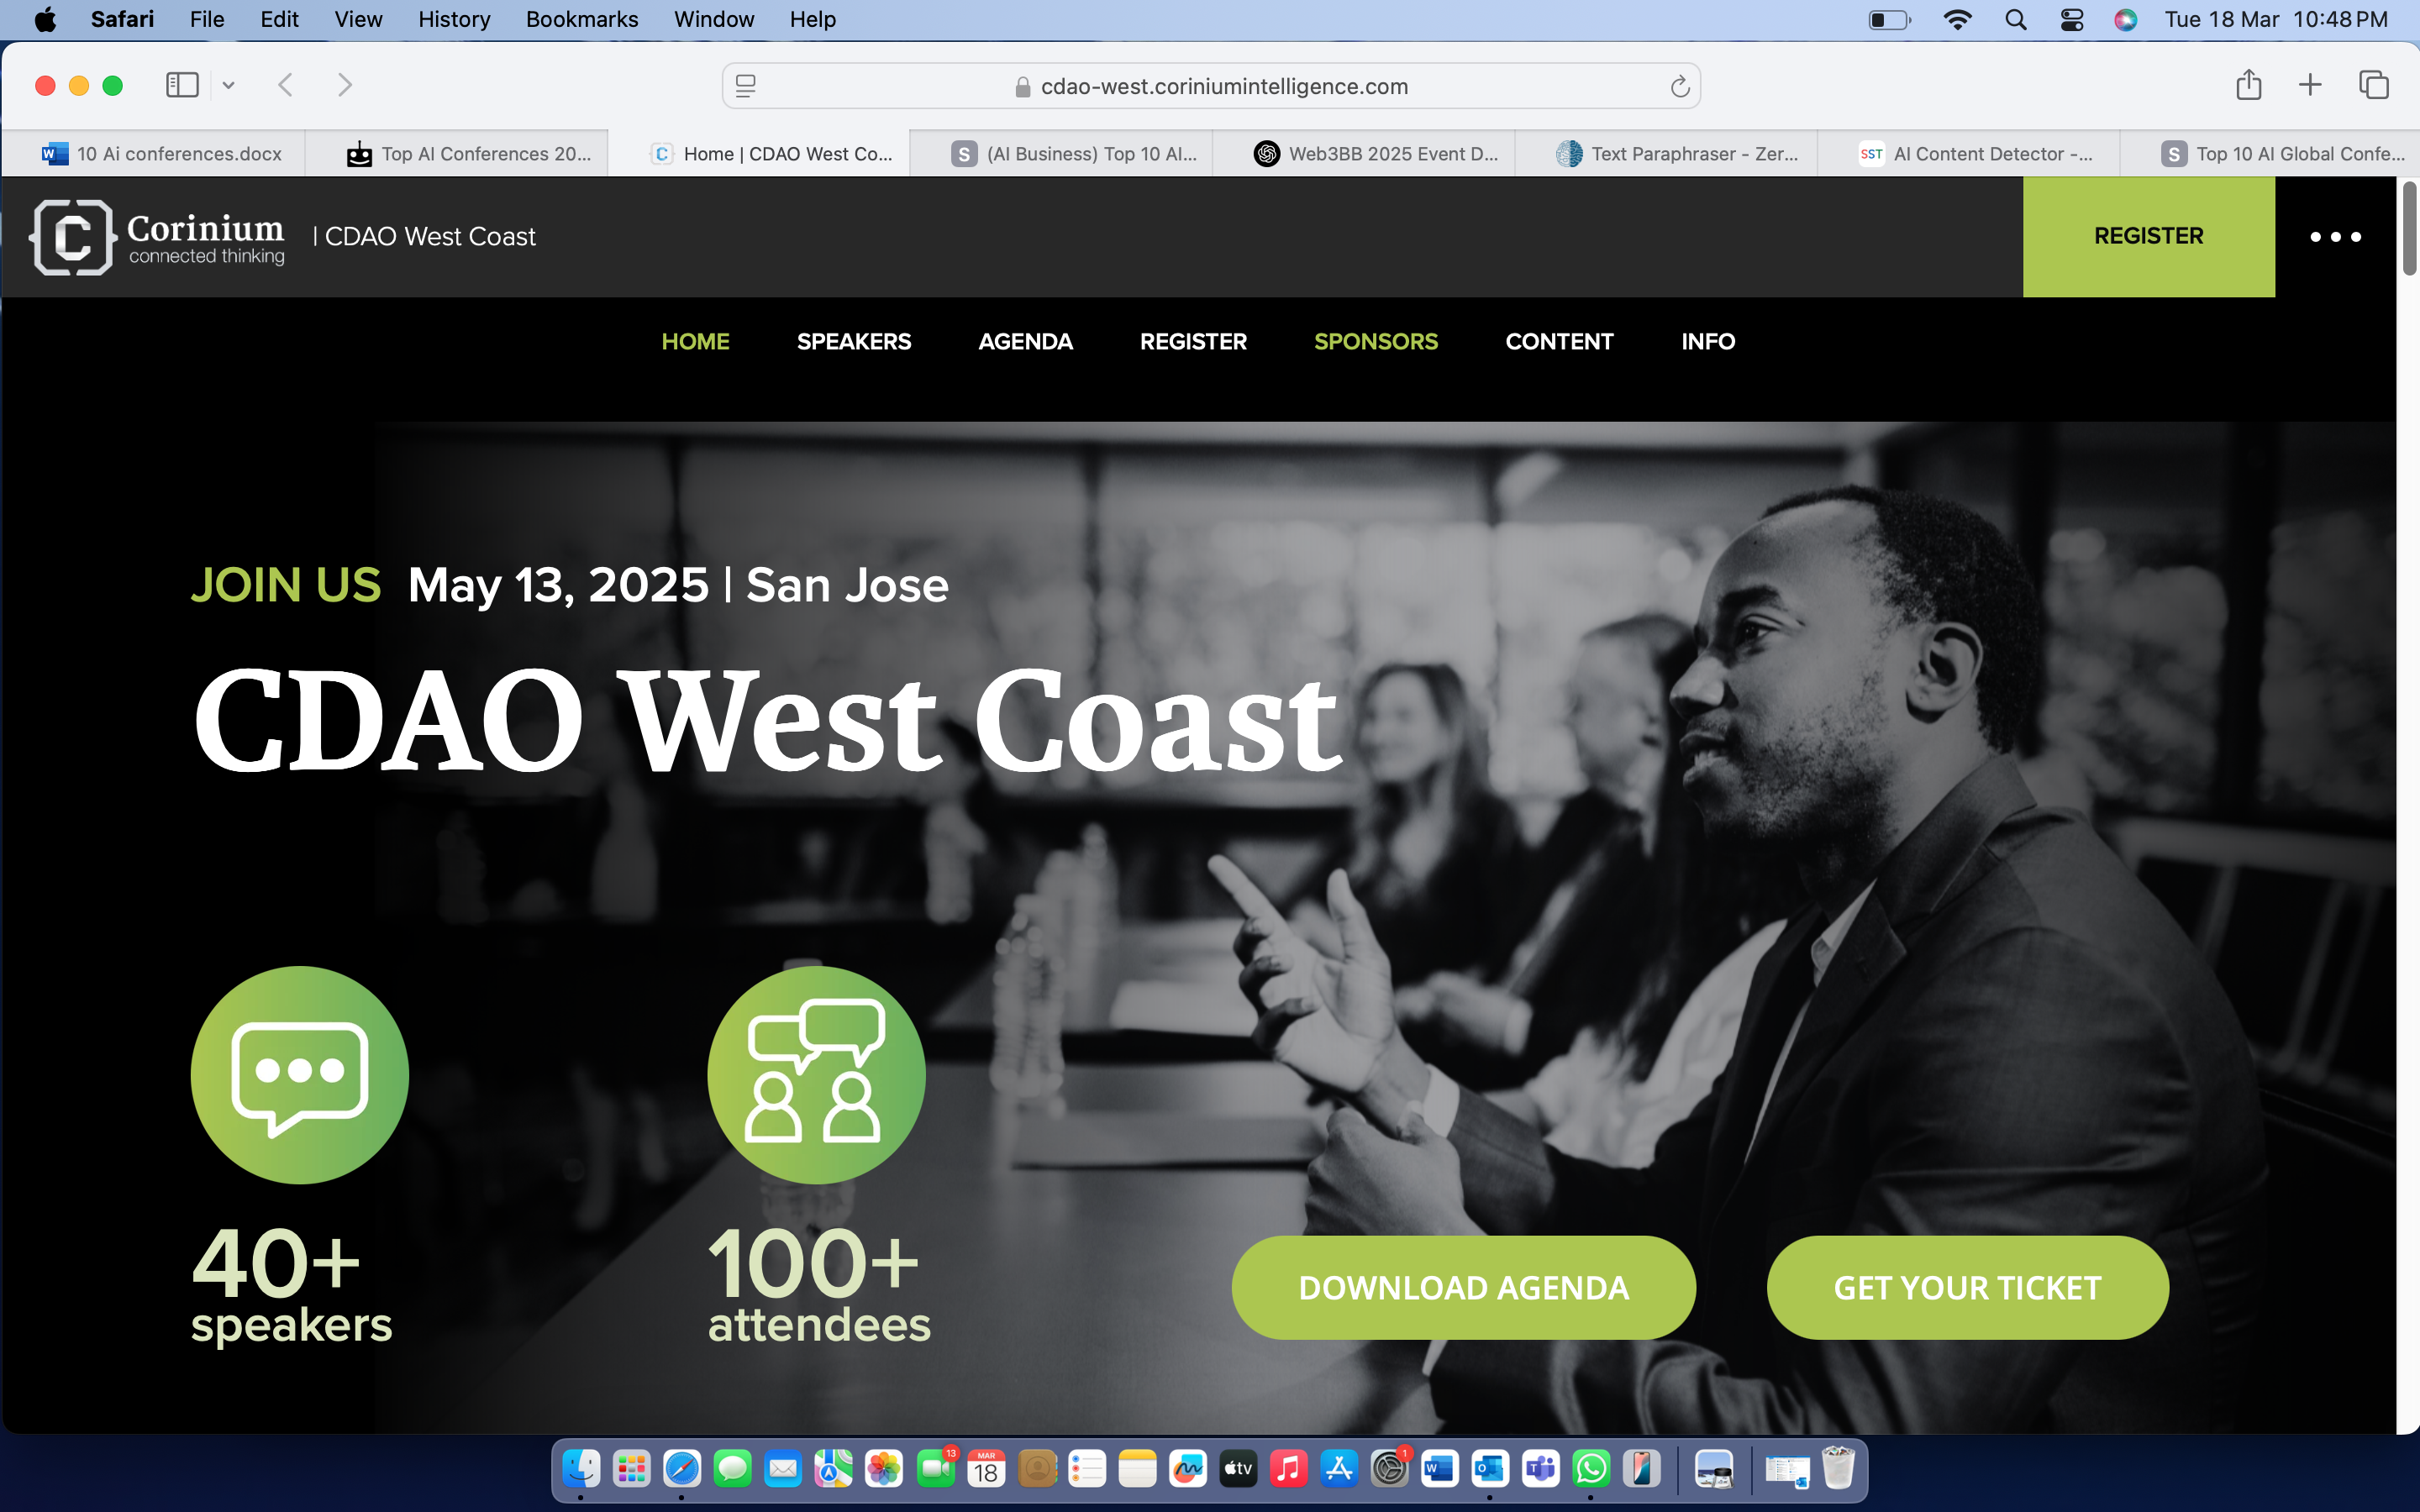Show tab overview icon
This screenshot has width=2420, height=1512.
coord(2374,85)
